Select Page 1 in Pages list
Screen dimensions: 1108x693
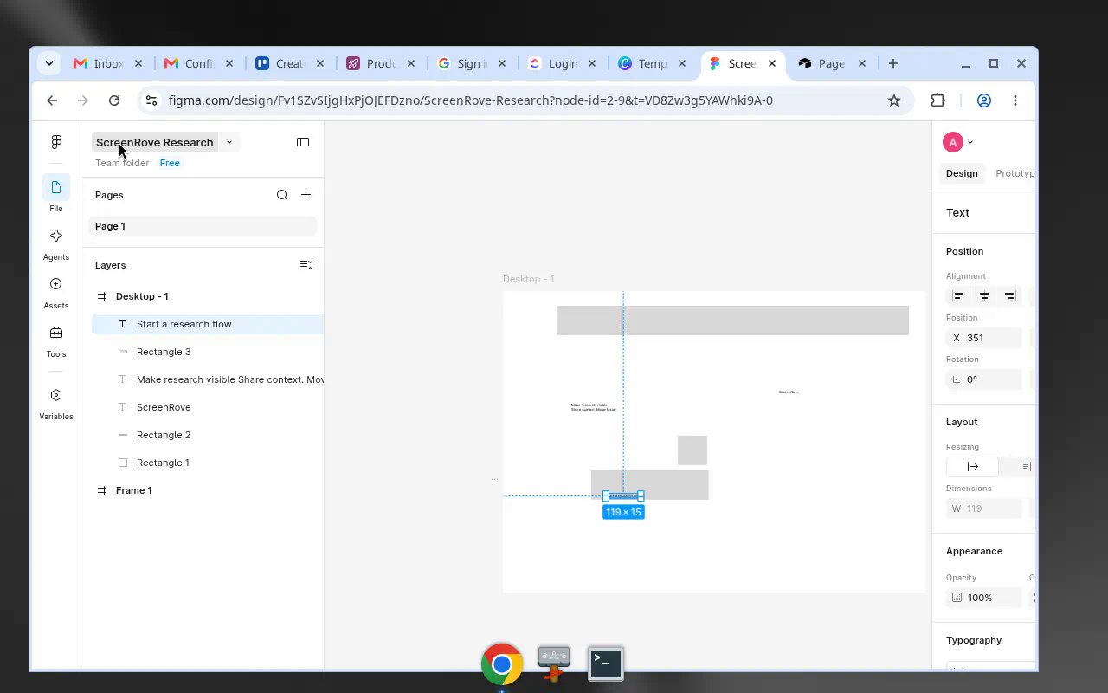click(203, 226)
